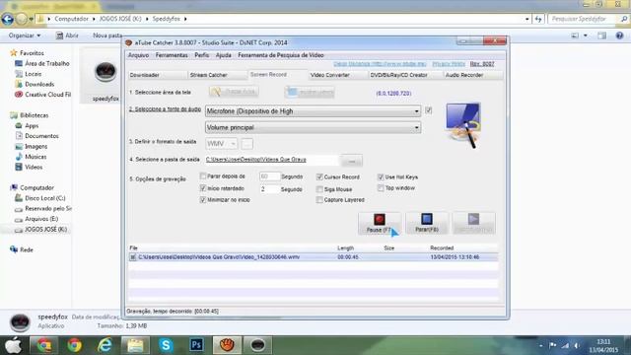The width and height of the screenshot is (631, 355).
Task: Toggle checkbox next to Microfone source
Action: tap(429, 110)
